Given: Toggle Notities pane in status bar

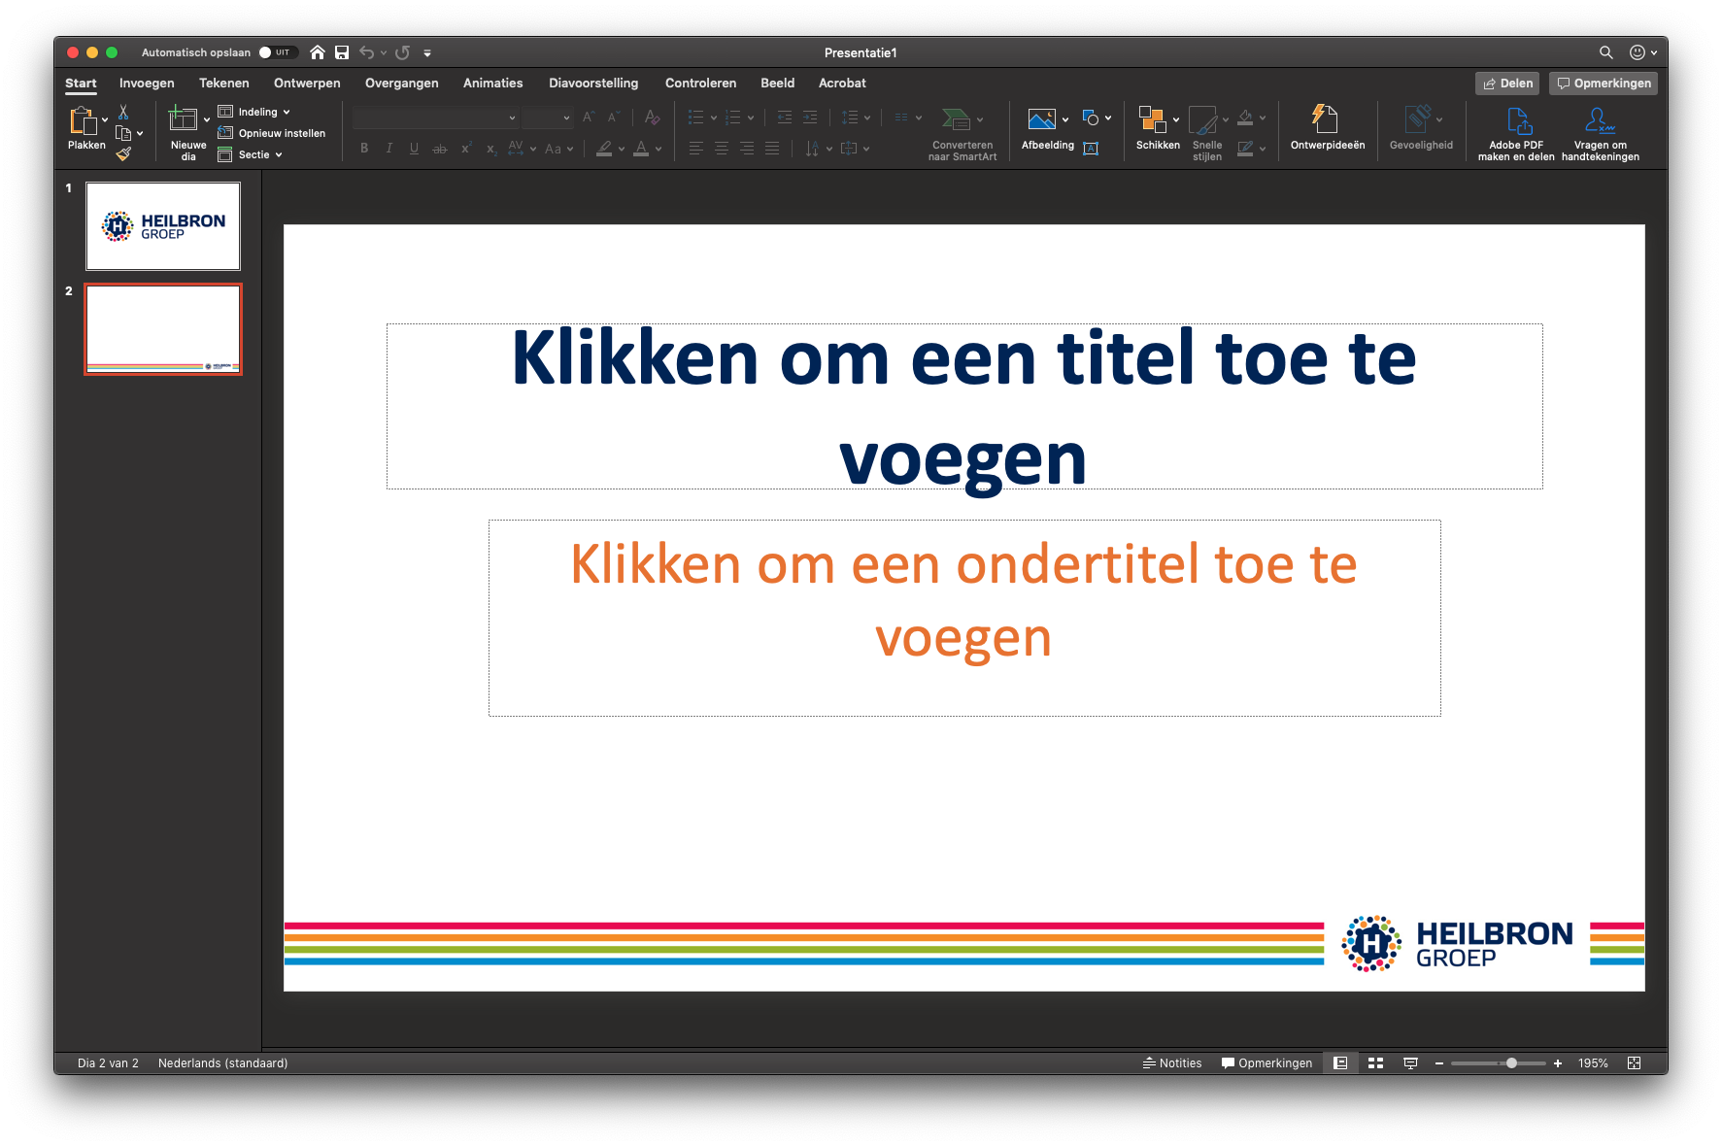Looking at the screenshot, I should 1172,1063.
